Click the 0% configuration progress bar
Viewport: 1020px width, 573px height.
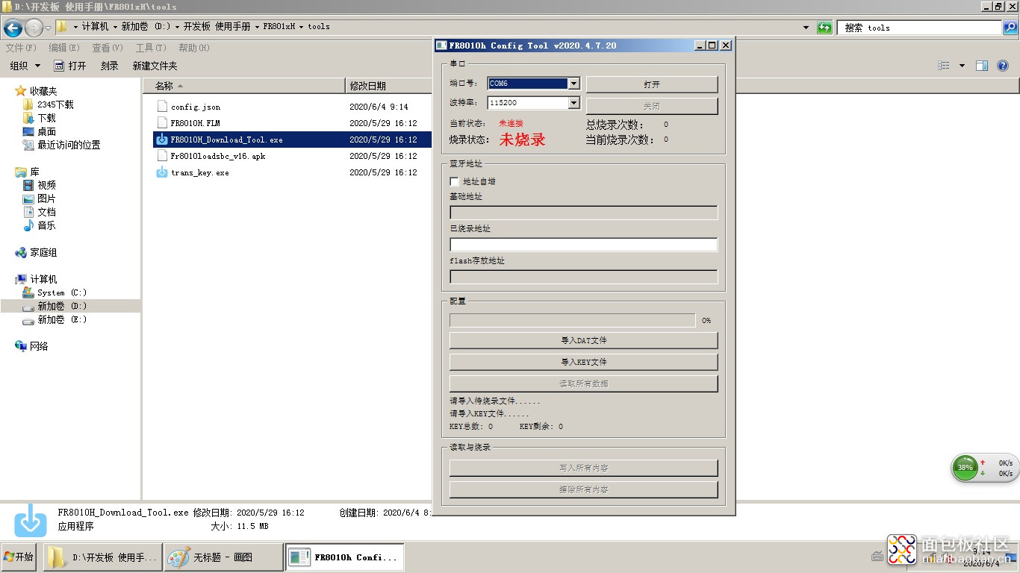[x=573, y=320]
